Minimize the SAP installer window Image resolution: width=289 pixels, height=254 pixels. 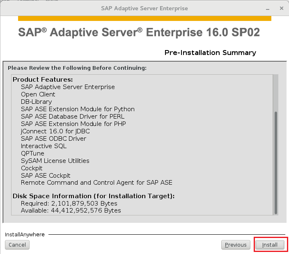coord(268,9)
